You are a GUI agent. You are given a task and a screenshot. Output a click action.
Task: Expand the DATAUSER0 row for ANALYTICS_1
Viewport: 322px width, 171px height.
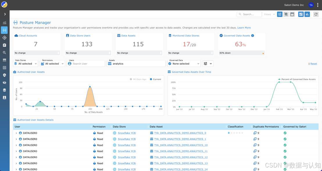coord(16,139)
